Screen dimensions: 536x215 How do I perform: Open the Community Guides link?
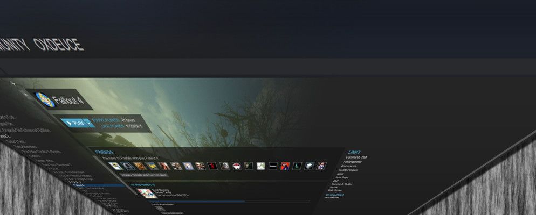click(x=341, y=184)
